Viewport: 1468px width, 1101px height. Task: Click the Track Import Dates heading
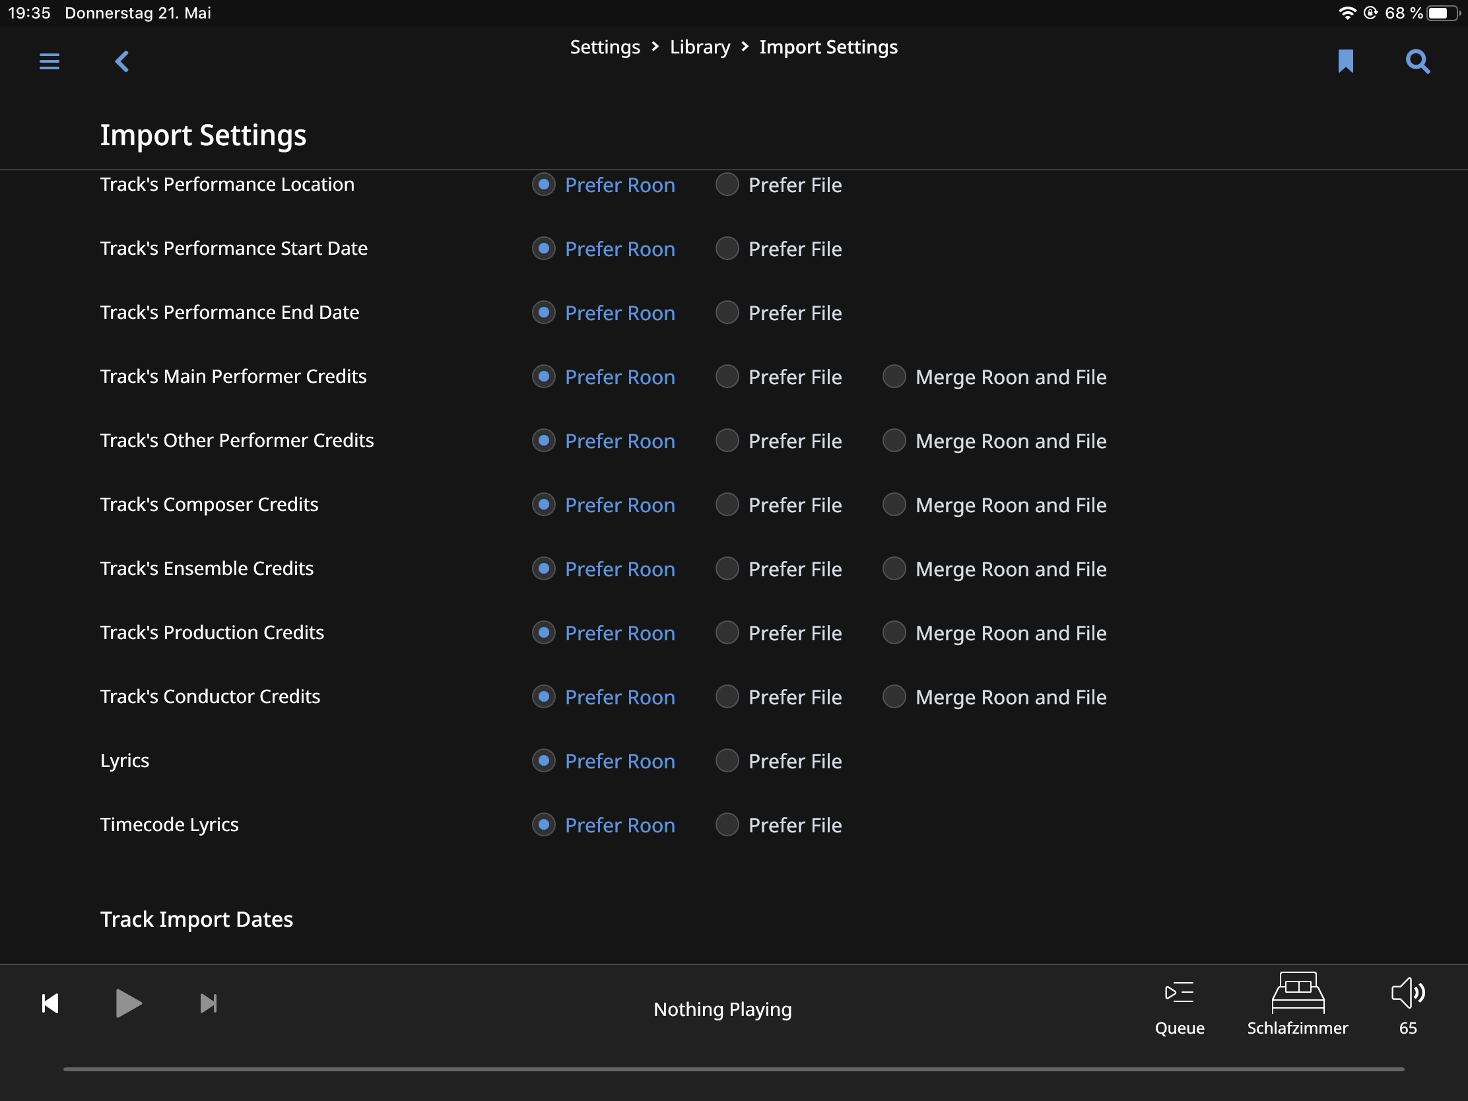[197, 919]
